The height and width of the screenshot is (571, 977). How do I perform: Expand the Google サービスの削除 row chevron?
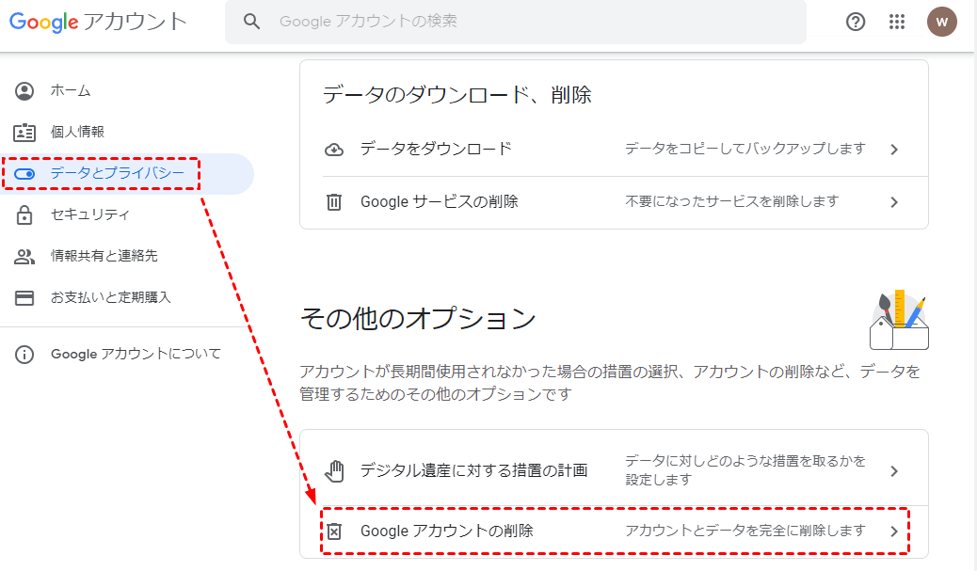(894, 202)
